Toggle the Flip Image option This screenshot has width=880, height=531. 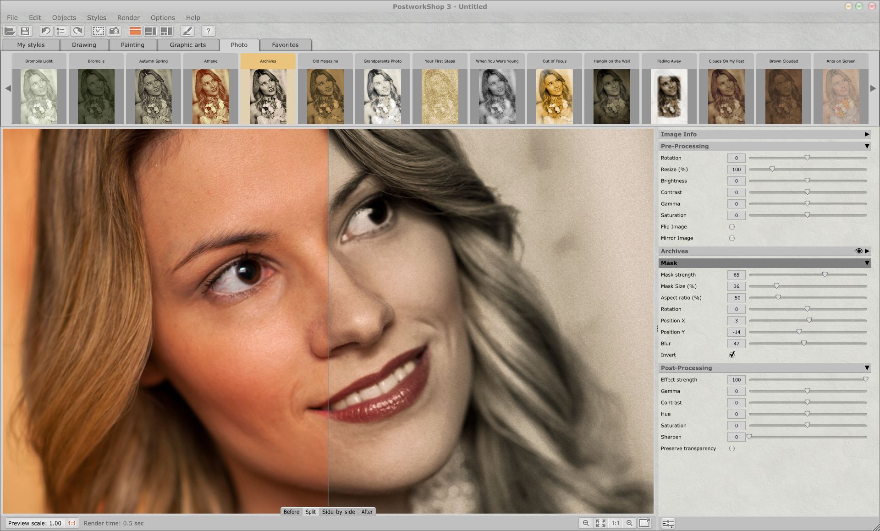coord(731,227)
